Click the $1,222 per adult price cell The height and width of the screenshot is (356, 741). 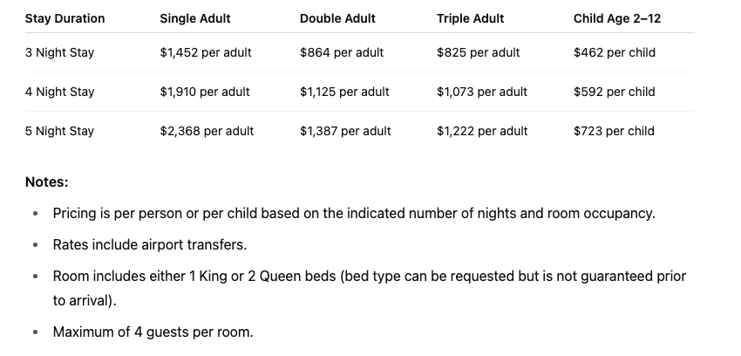[482, 131]
